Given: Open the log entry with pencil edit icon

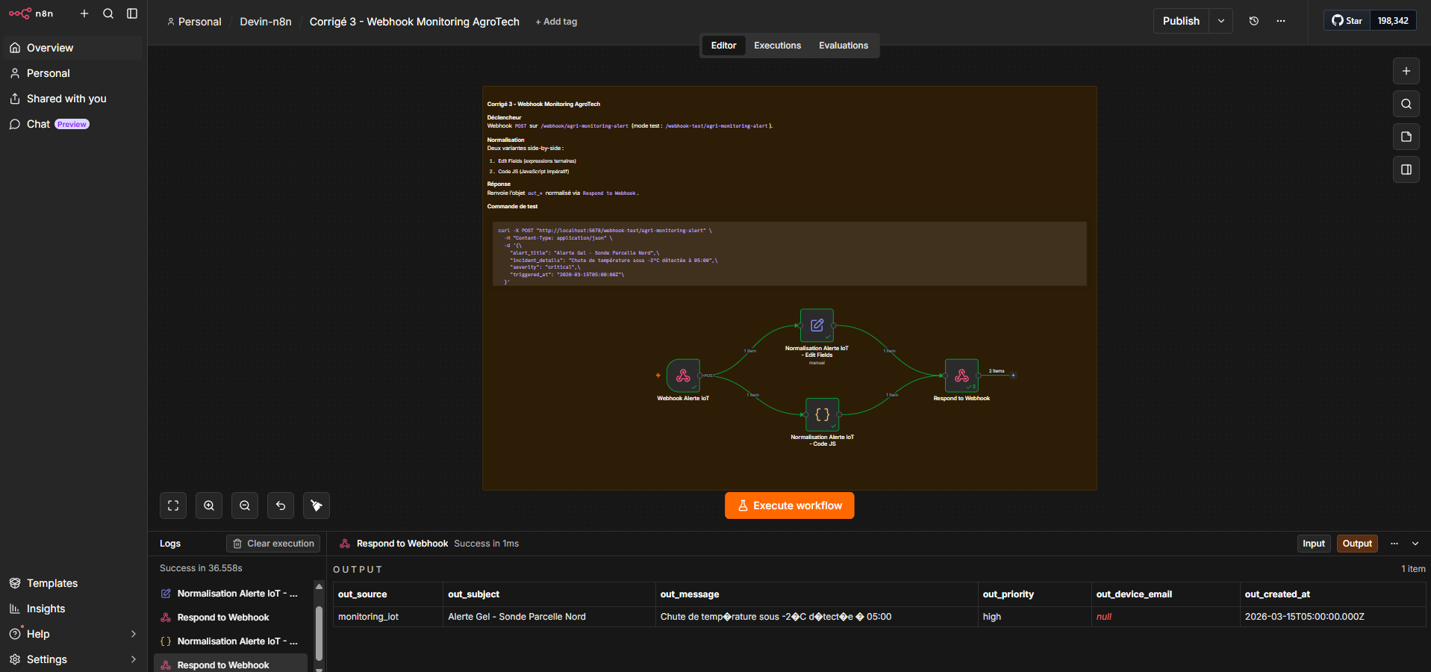Looking at the screenshot, I should [231, 594].
